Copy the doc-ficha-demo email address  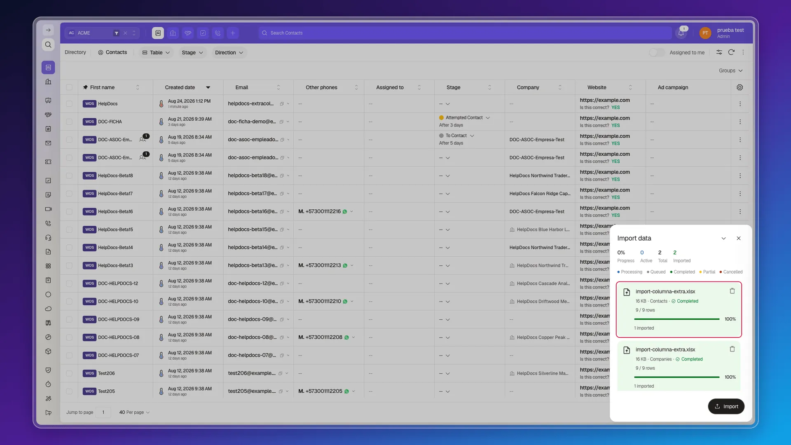click(281, 122)
